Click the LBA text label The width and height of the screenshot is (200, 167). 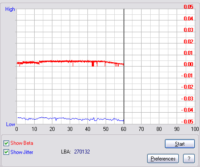66,152
